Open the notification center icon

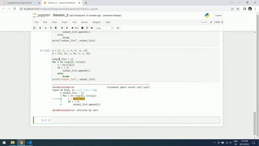(x=254, y=142)
